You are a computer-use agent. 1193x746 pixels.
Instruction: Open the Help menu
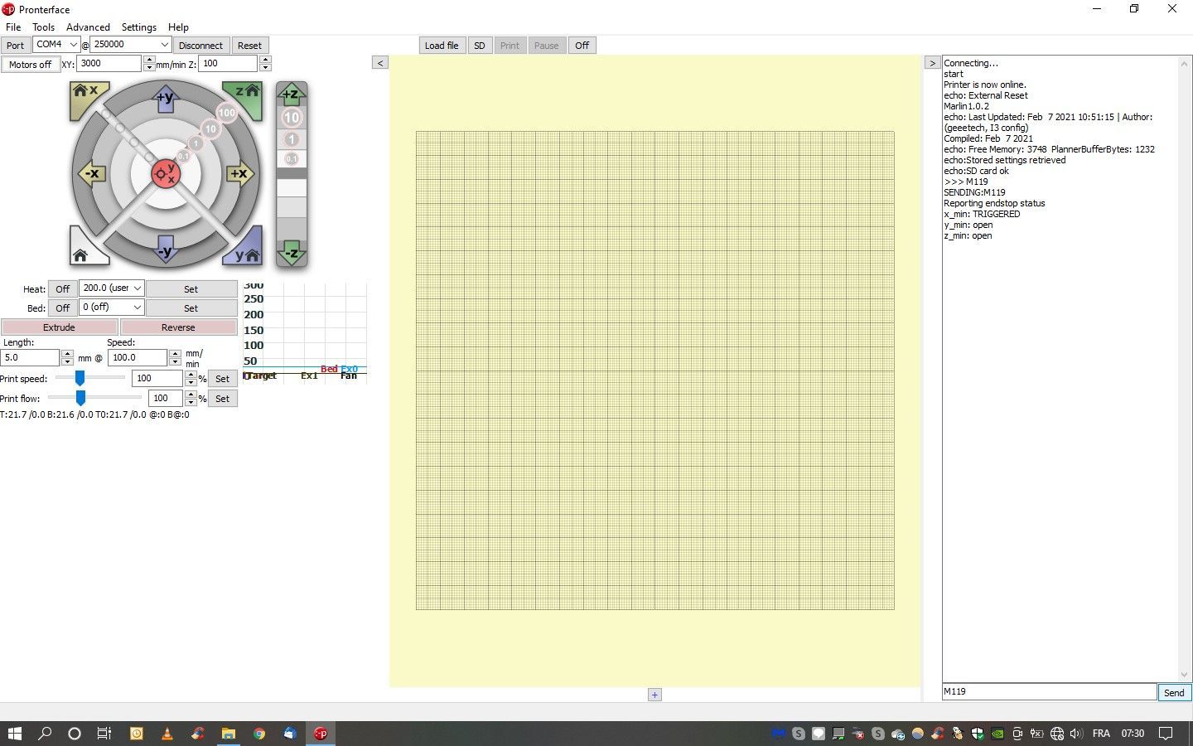178,27
